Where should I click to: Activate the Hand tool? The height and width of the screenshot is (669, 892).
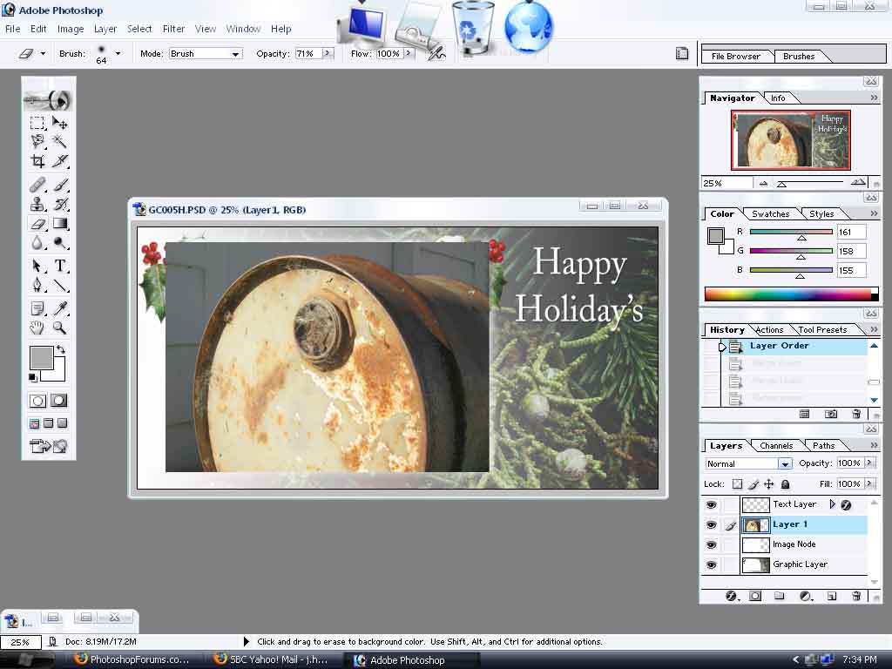click(37, 328)
